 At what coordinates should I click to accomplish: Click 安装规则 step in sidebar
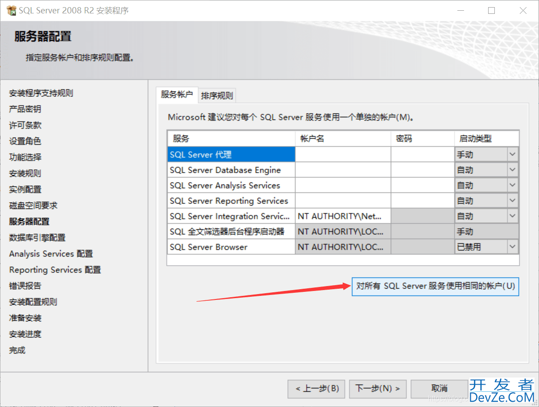tap(25, 174)
